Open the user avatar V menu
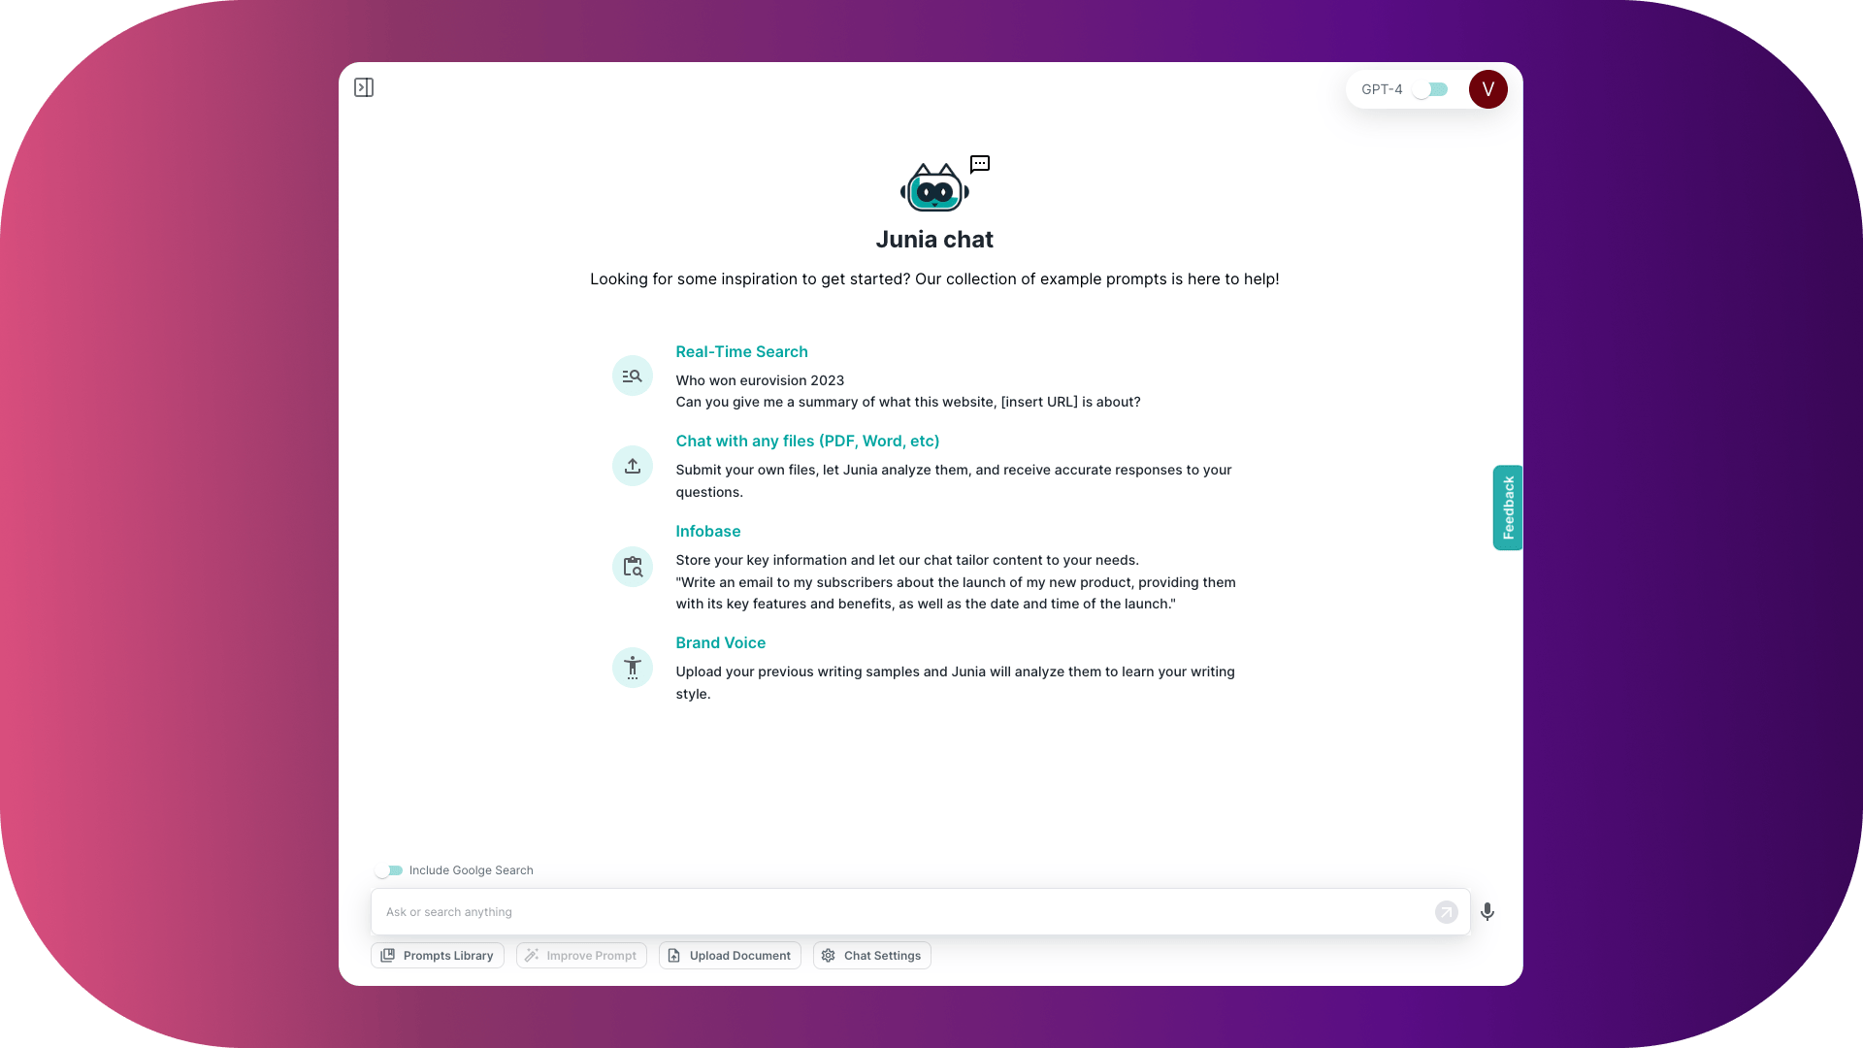The height and width of the screenshot is (1048, 1863). click(x=1487, y=89)
